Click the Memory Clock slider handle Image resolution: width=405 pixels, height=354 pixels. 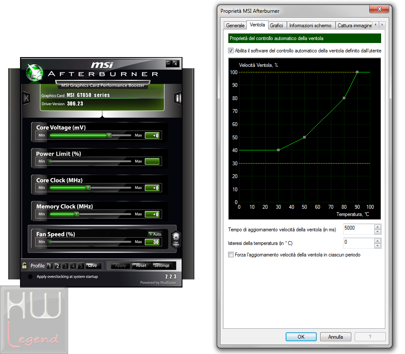[x=77, y=214]
